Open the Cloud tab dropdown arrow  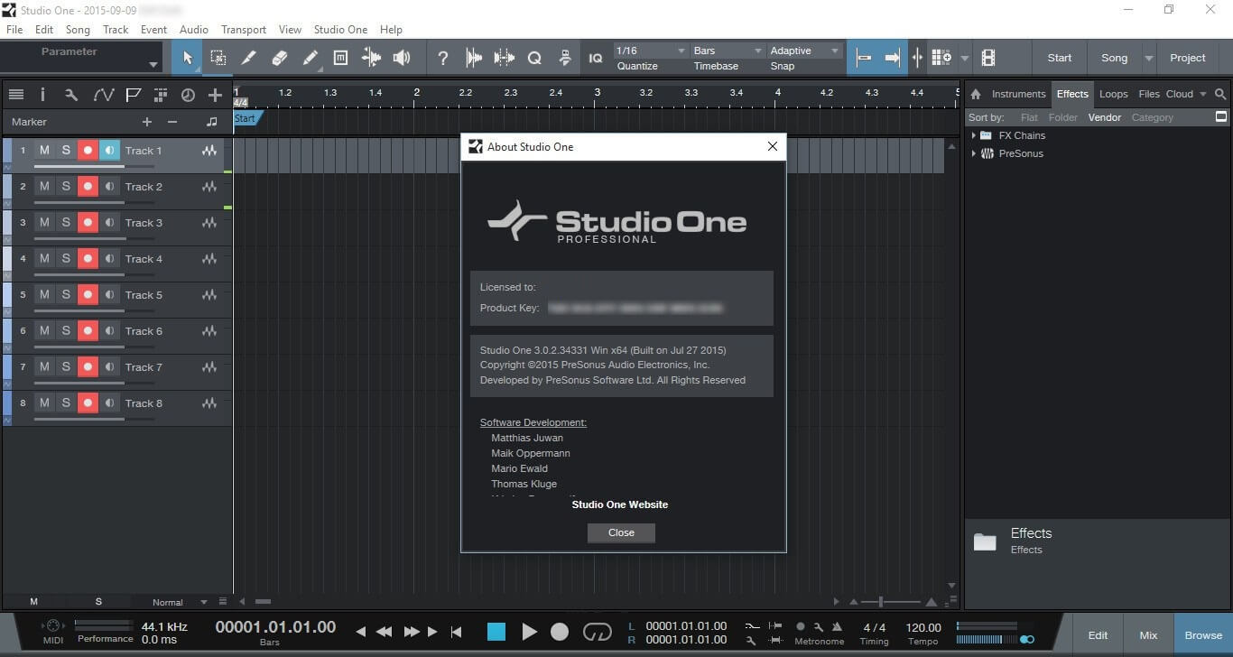click(1203, 94)
